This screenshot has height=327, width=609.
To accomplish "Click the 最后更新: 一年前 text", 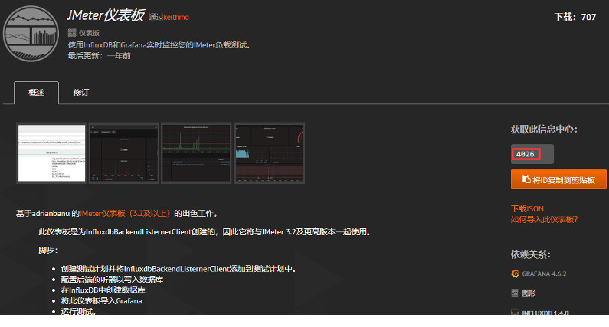I will pyautogui.click(x=99, y=56).
